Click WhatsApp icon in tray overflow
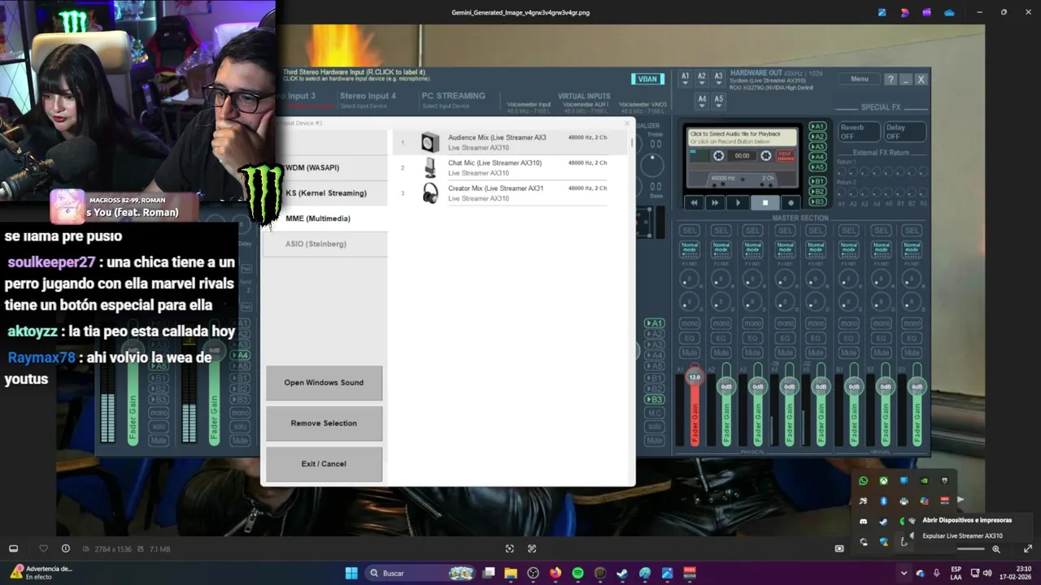 (863, 481)
